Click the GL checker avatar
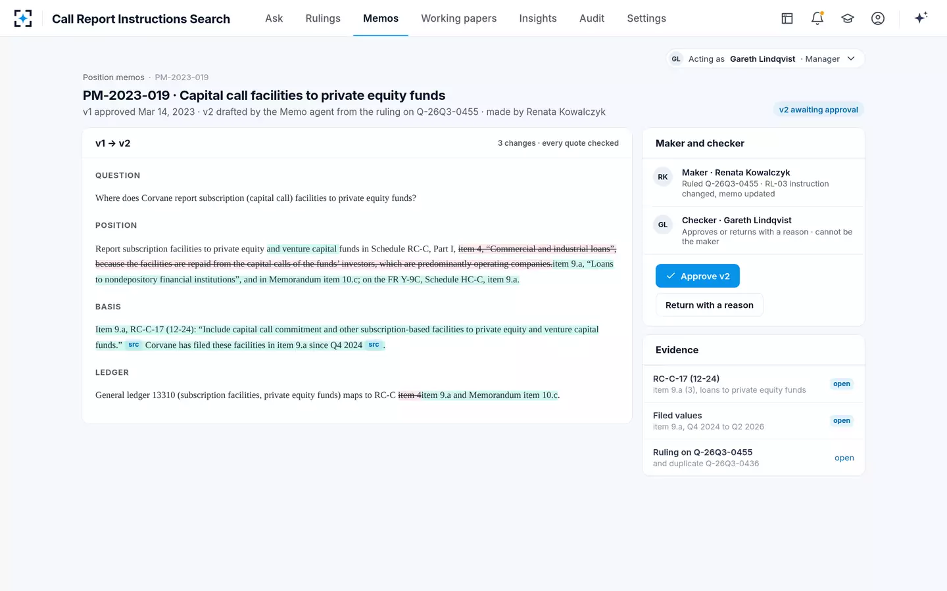Screen dimensions: 947x591 [x=663, y=225]
